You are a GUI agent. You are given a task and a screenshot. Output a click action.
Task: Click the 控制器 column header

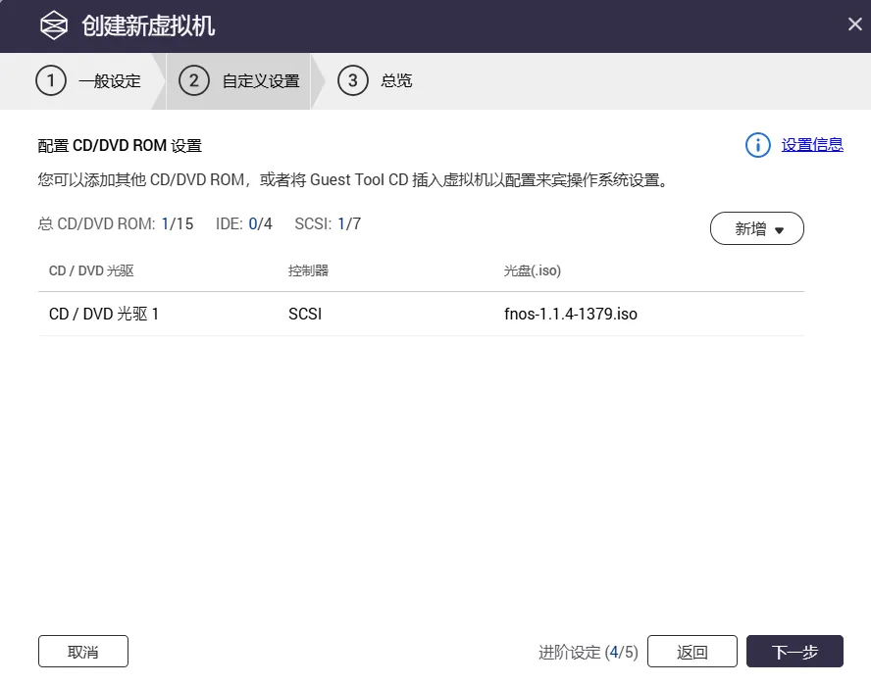coord(308,270)
